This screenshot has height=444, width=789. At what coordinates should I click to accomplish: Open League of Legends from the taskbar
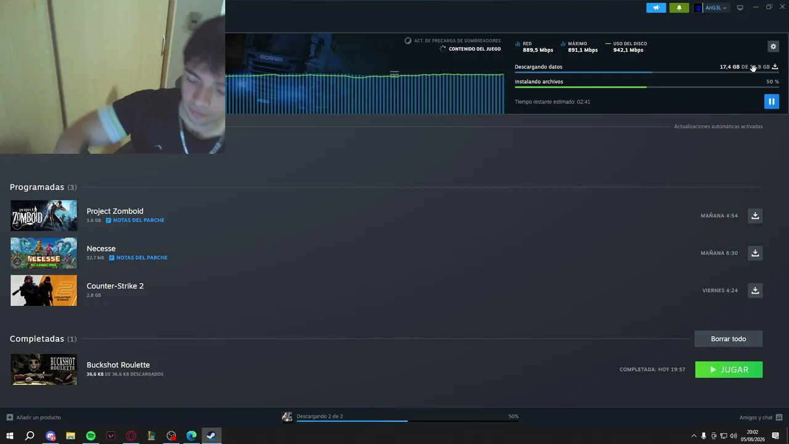151,436
